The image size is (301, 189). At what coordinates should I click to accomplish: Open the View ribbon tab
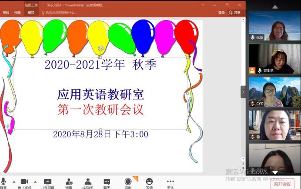[17, 13]
